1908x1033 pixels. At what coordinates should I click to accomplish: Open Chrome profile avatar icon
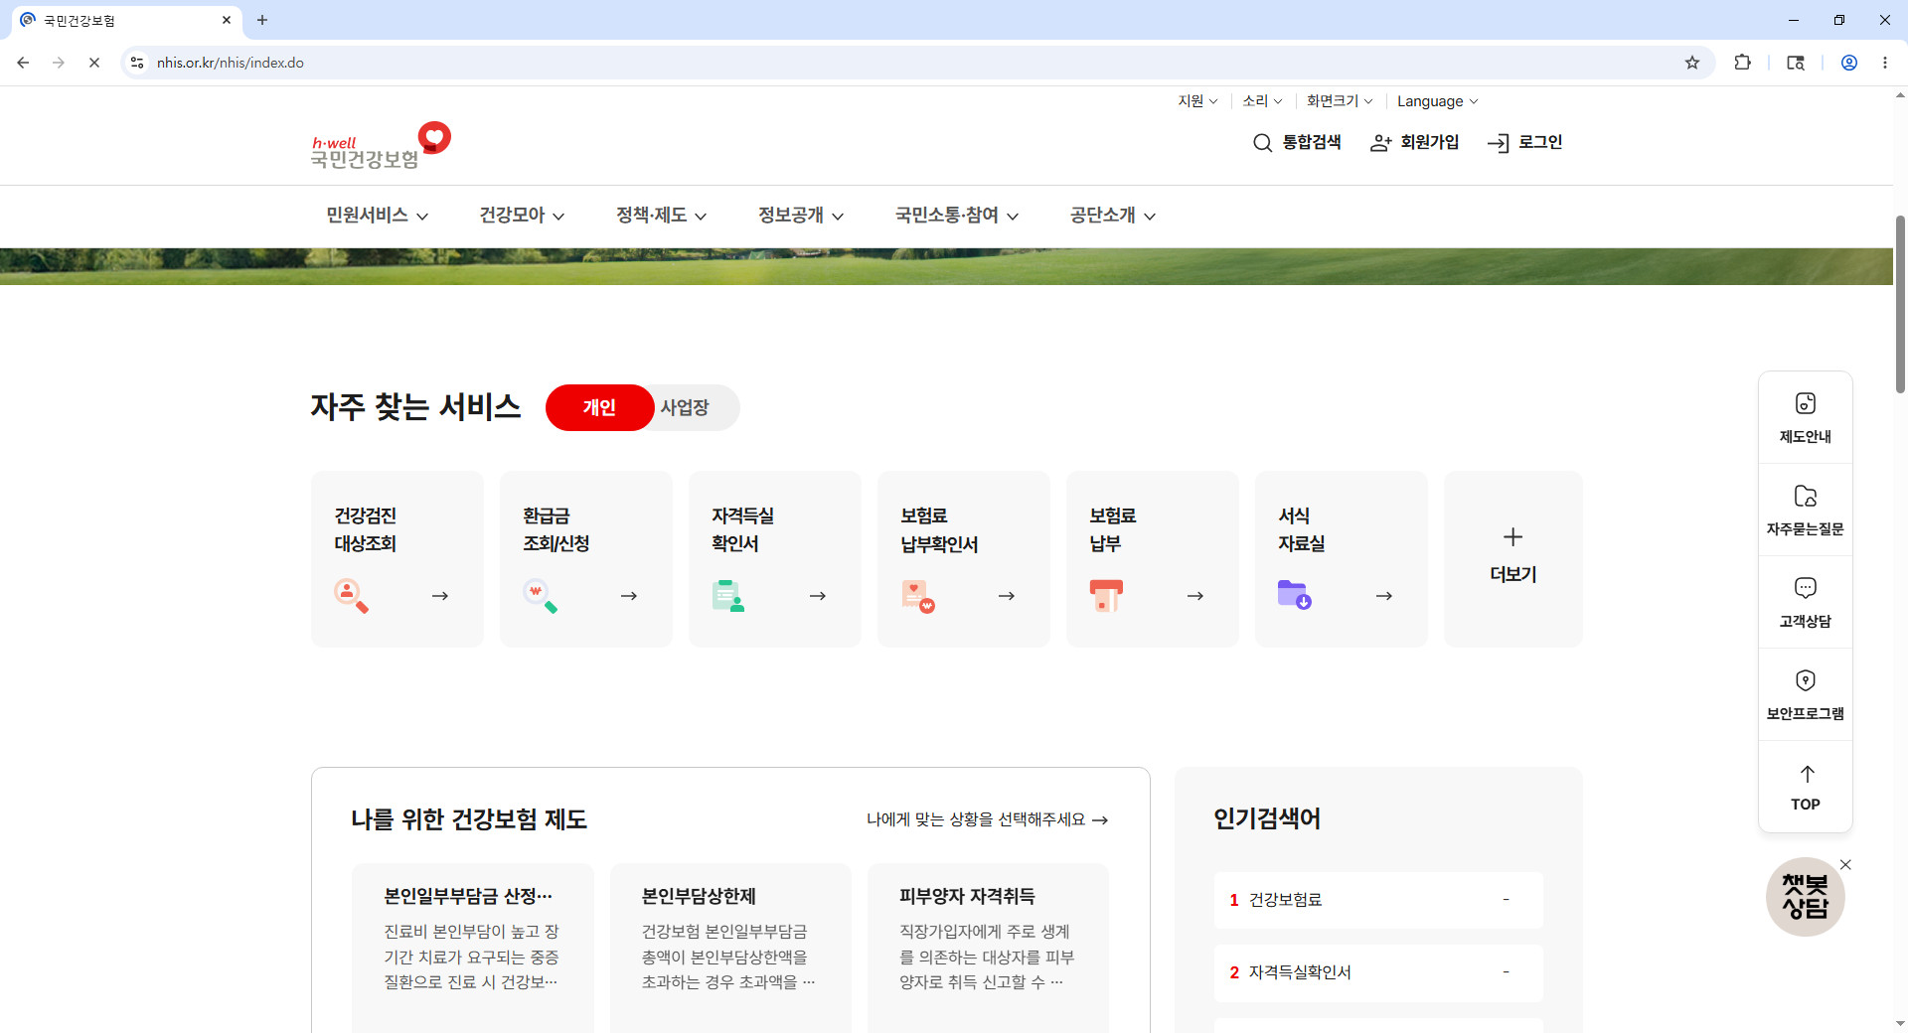[1849, 63]
